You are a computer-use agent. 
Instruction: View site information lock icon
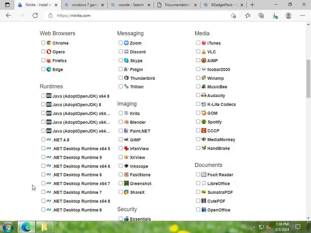[x=50, y=15]
